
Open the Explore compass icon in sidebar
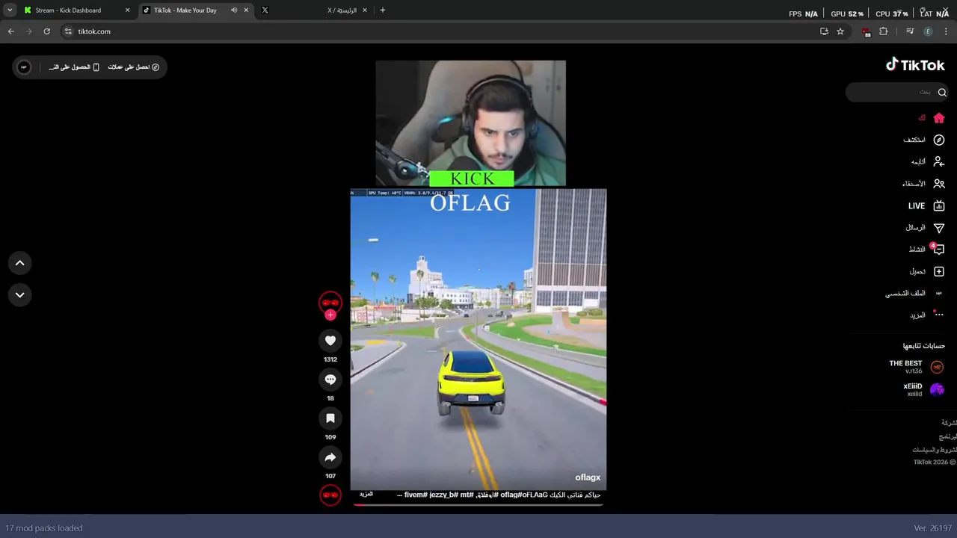click(939, 140)
